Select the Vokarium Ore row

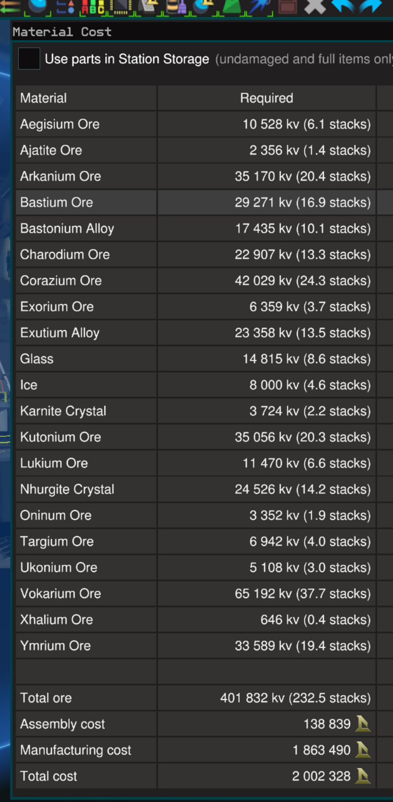coord(196,593)
